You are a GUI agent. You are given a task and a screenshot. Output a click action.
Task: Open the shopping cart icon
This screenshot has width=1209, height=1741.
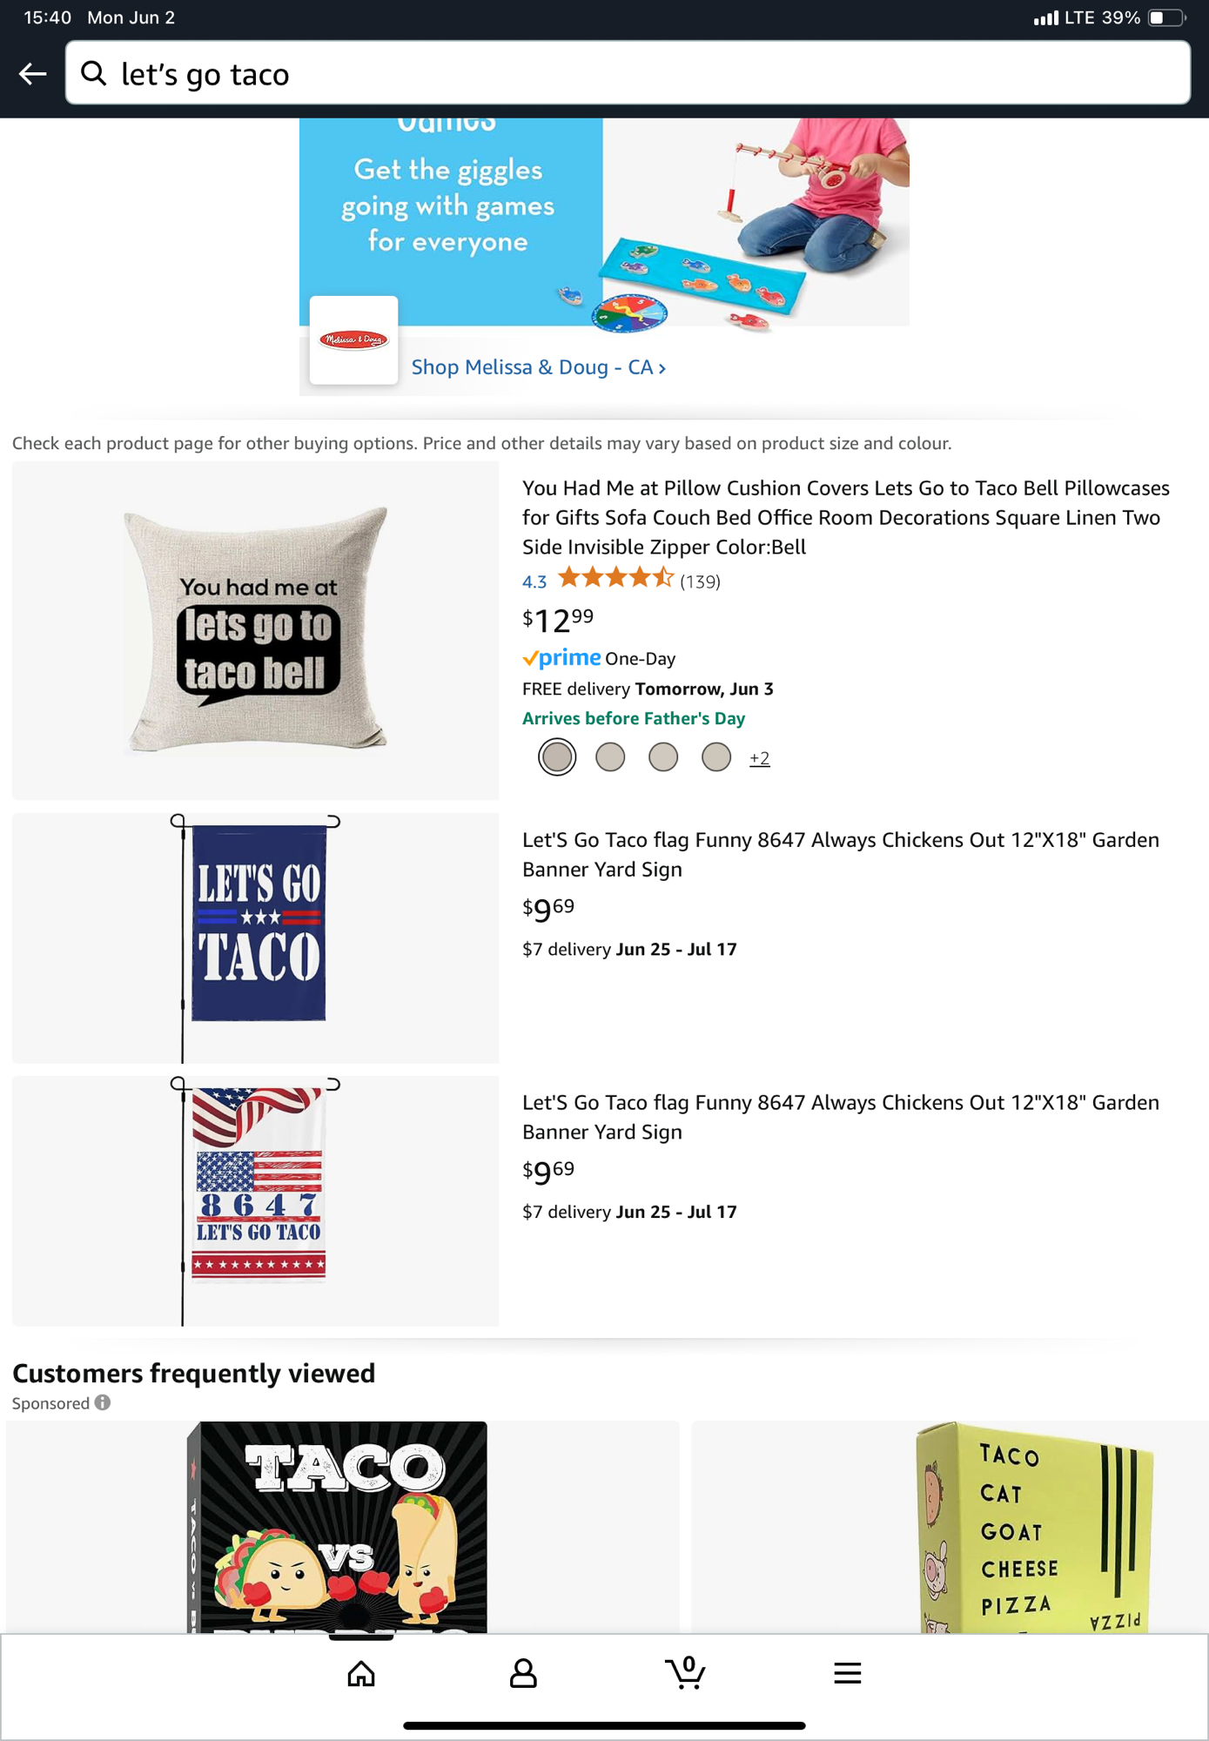686,1672
